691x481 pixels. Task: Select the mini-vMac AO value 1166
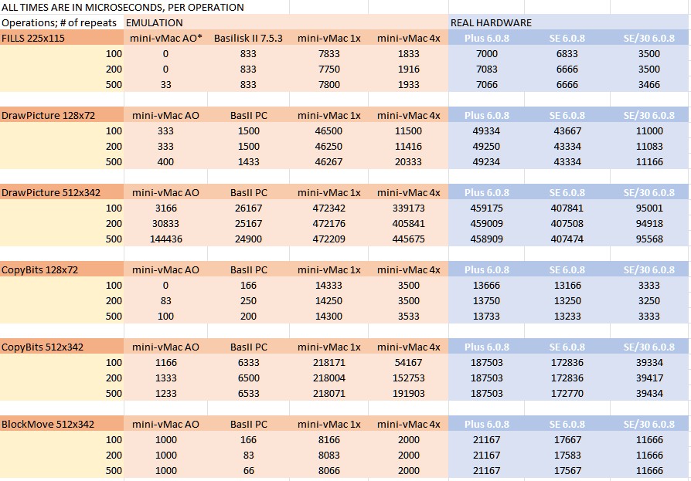click(x=165, y=363)
